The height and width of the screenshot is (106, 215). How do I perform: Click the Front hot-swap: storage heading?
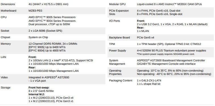(39, 88)
